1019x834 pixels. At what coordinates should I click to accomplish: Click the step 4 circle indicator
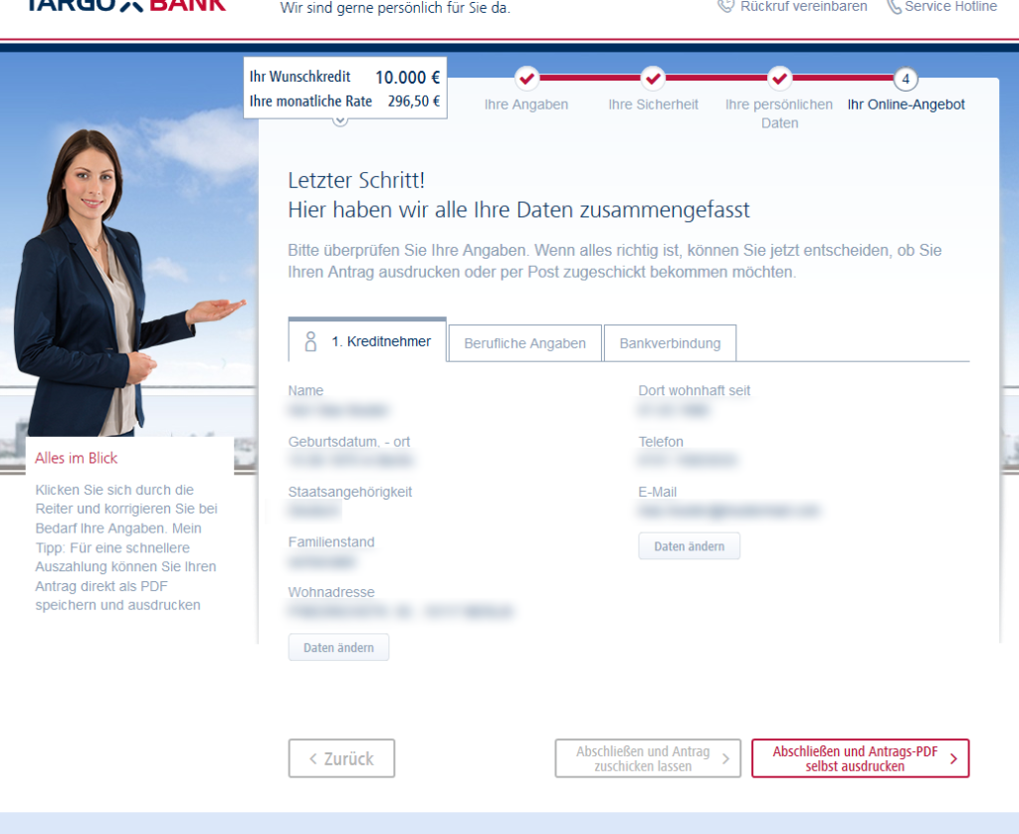point(906,79)
